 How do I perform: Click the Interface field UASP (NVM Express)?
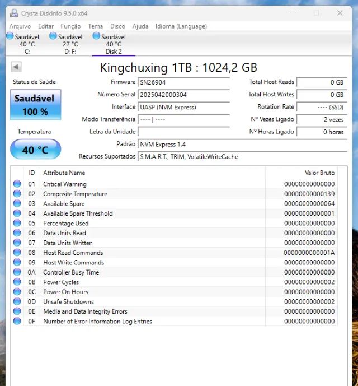tap(183, 107)
